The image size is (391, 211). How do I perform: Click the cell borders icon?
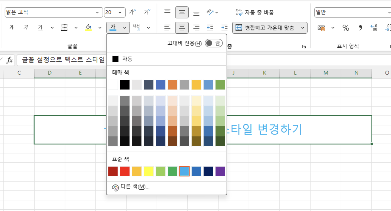coord(64,28)
